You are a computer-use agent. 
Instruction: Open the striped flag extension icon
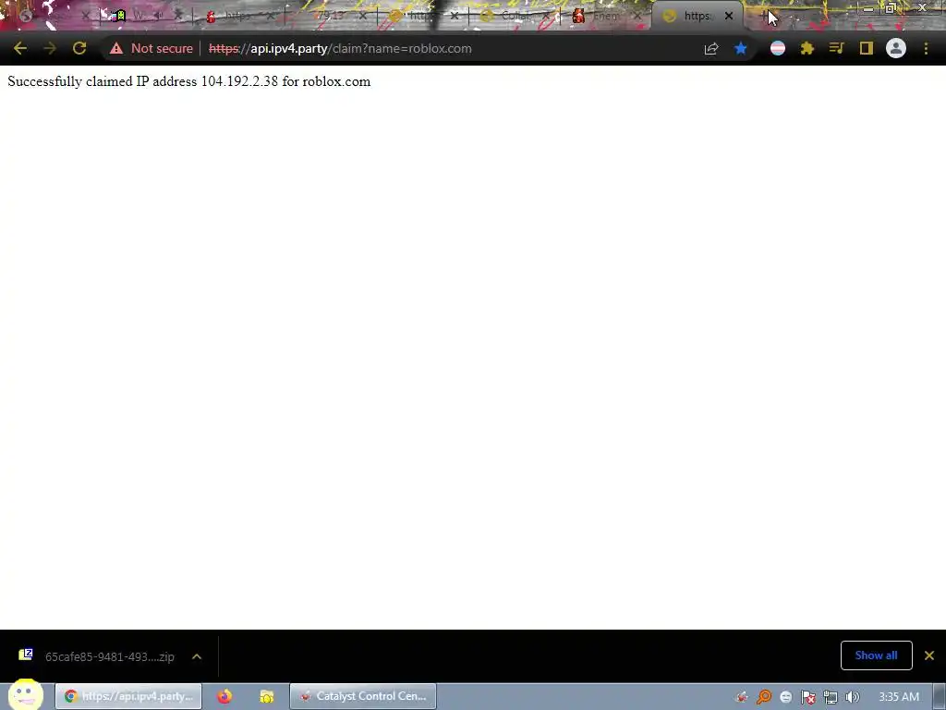(x=778, y=48)
